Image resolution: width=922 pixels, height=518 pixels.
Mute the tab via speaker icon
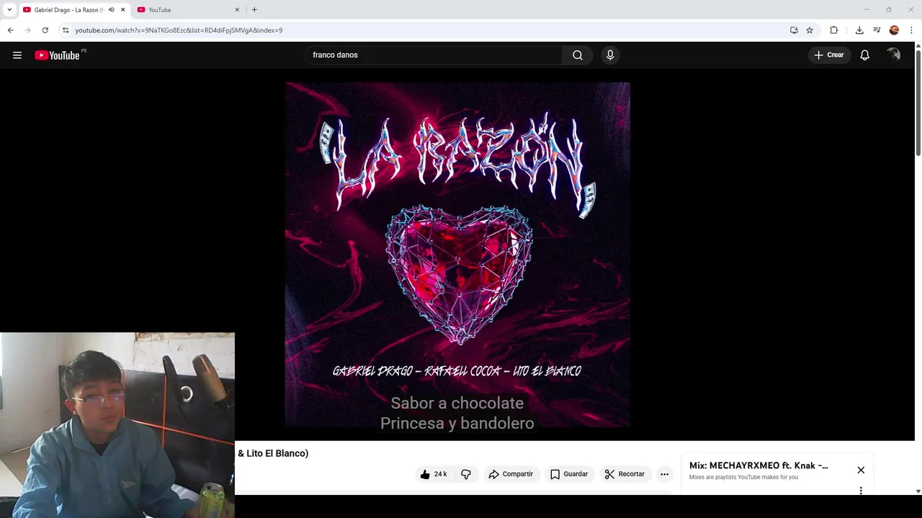tap(111, 10)
